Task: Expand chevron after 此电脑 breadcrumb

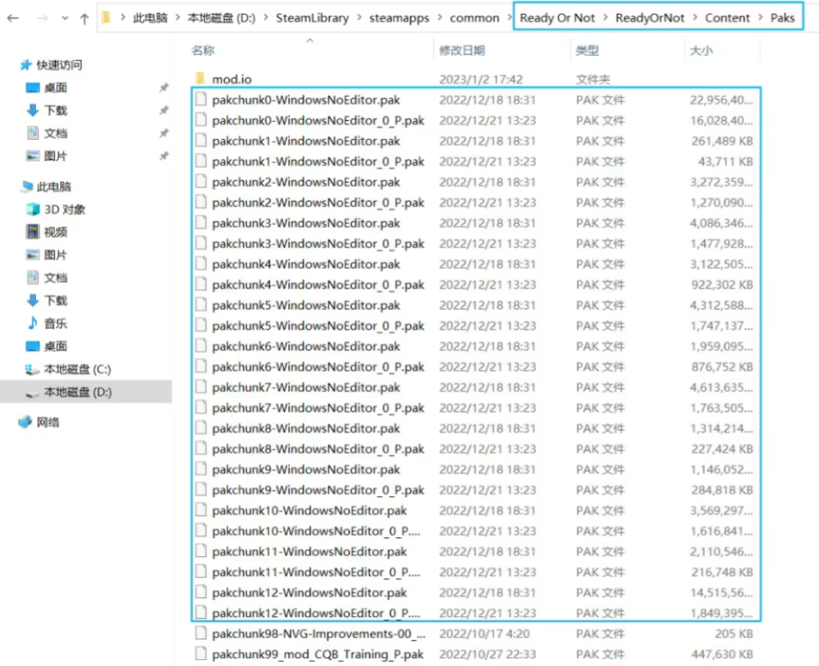Action: click(178, 18)
